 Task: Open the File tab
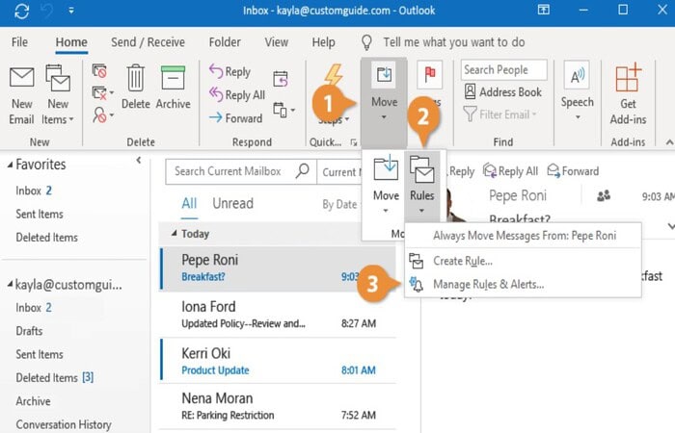tap(19, 42)
